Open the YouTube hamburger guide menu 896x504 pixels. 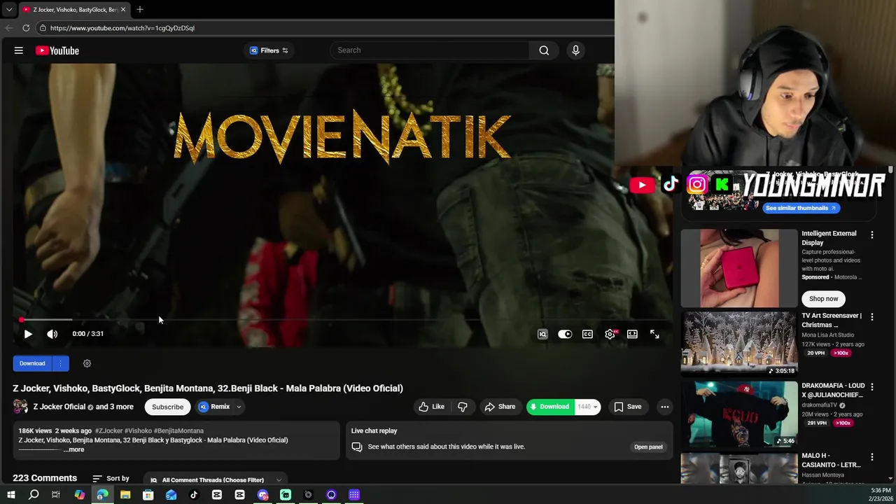coord(19,50)
